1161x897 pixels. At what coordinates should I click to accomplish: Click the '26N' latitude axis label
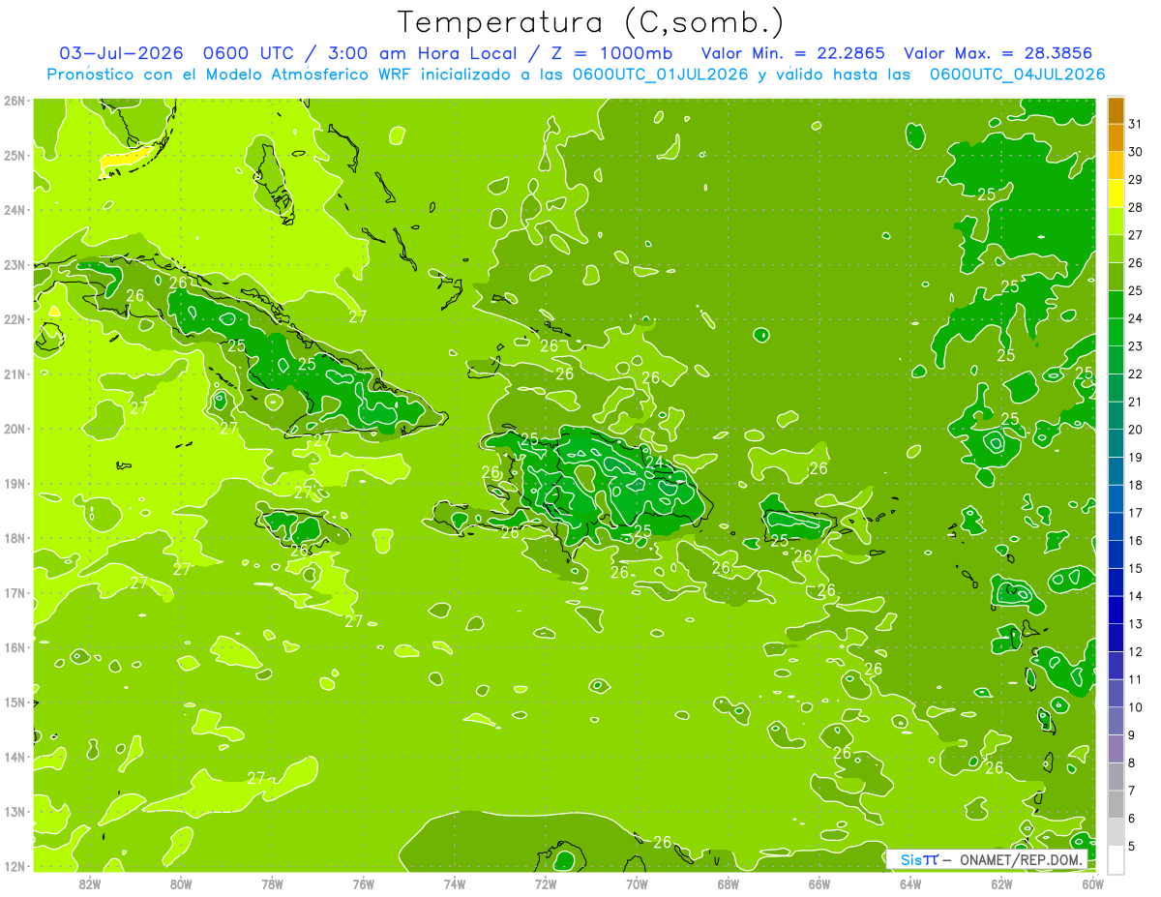coord(14,101)
